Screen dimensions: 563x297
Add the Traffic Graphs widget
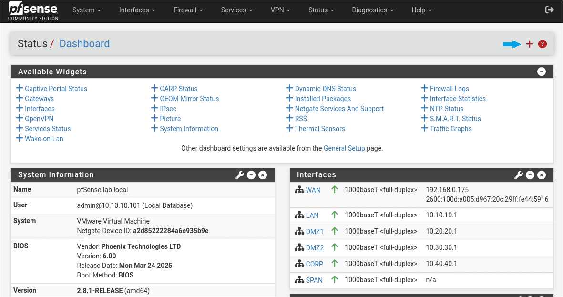tap(446, 129)
